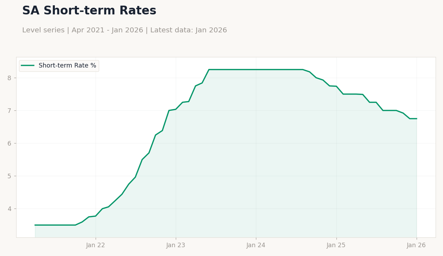Click the line where it crosses Jan 25
Image resolution: width=443 pixels, height=256 pixels.
tap(336, 86)
